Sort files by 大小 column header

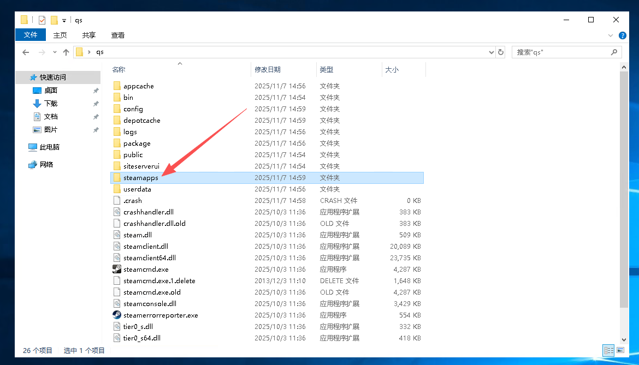(x=392, y=70)
